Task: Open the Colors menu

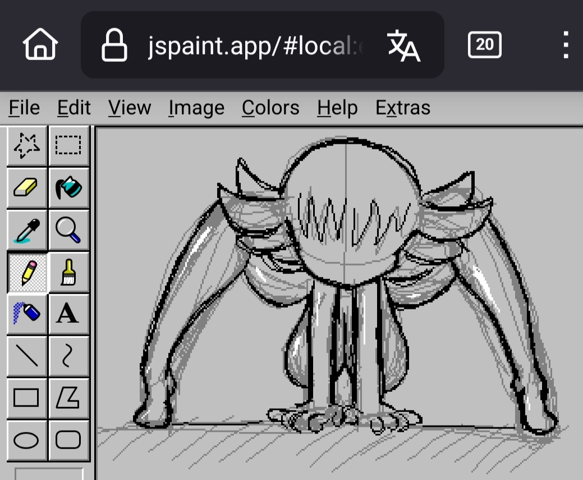Action: point(270,108)
